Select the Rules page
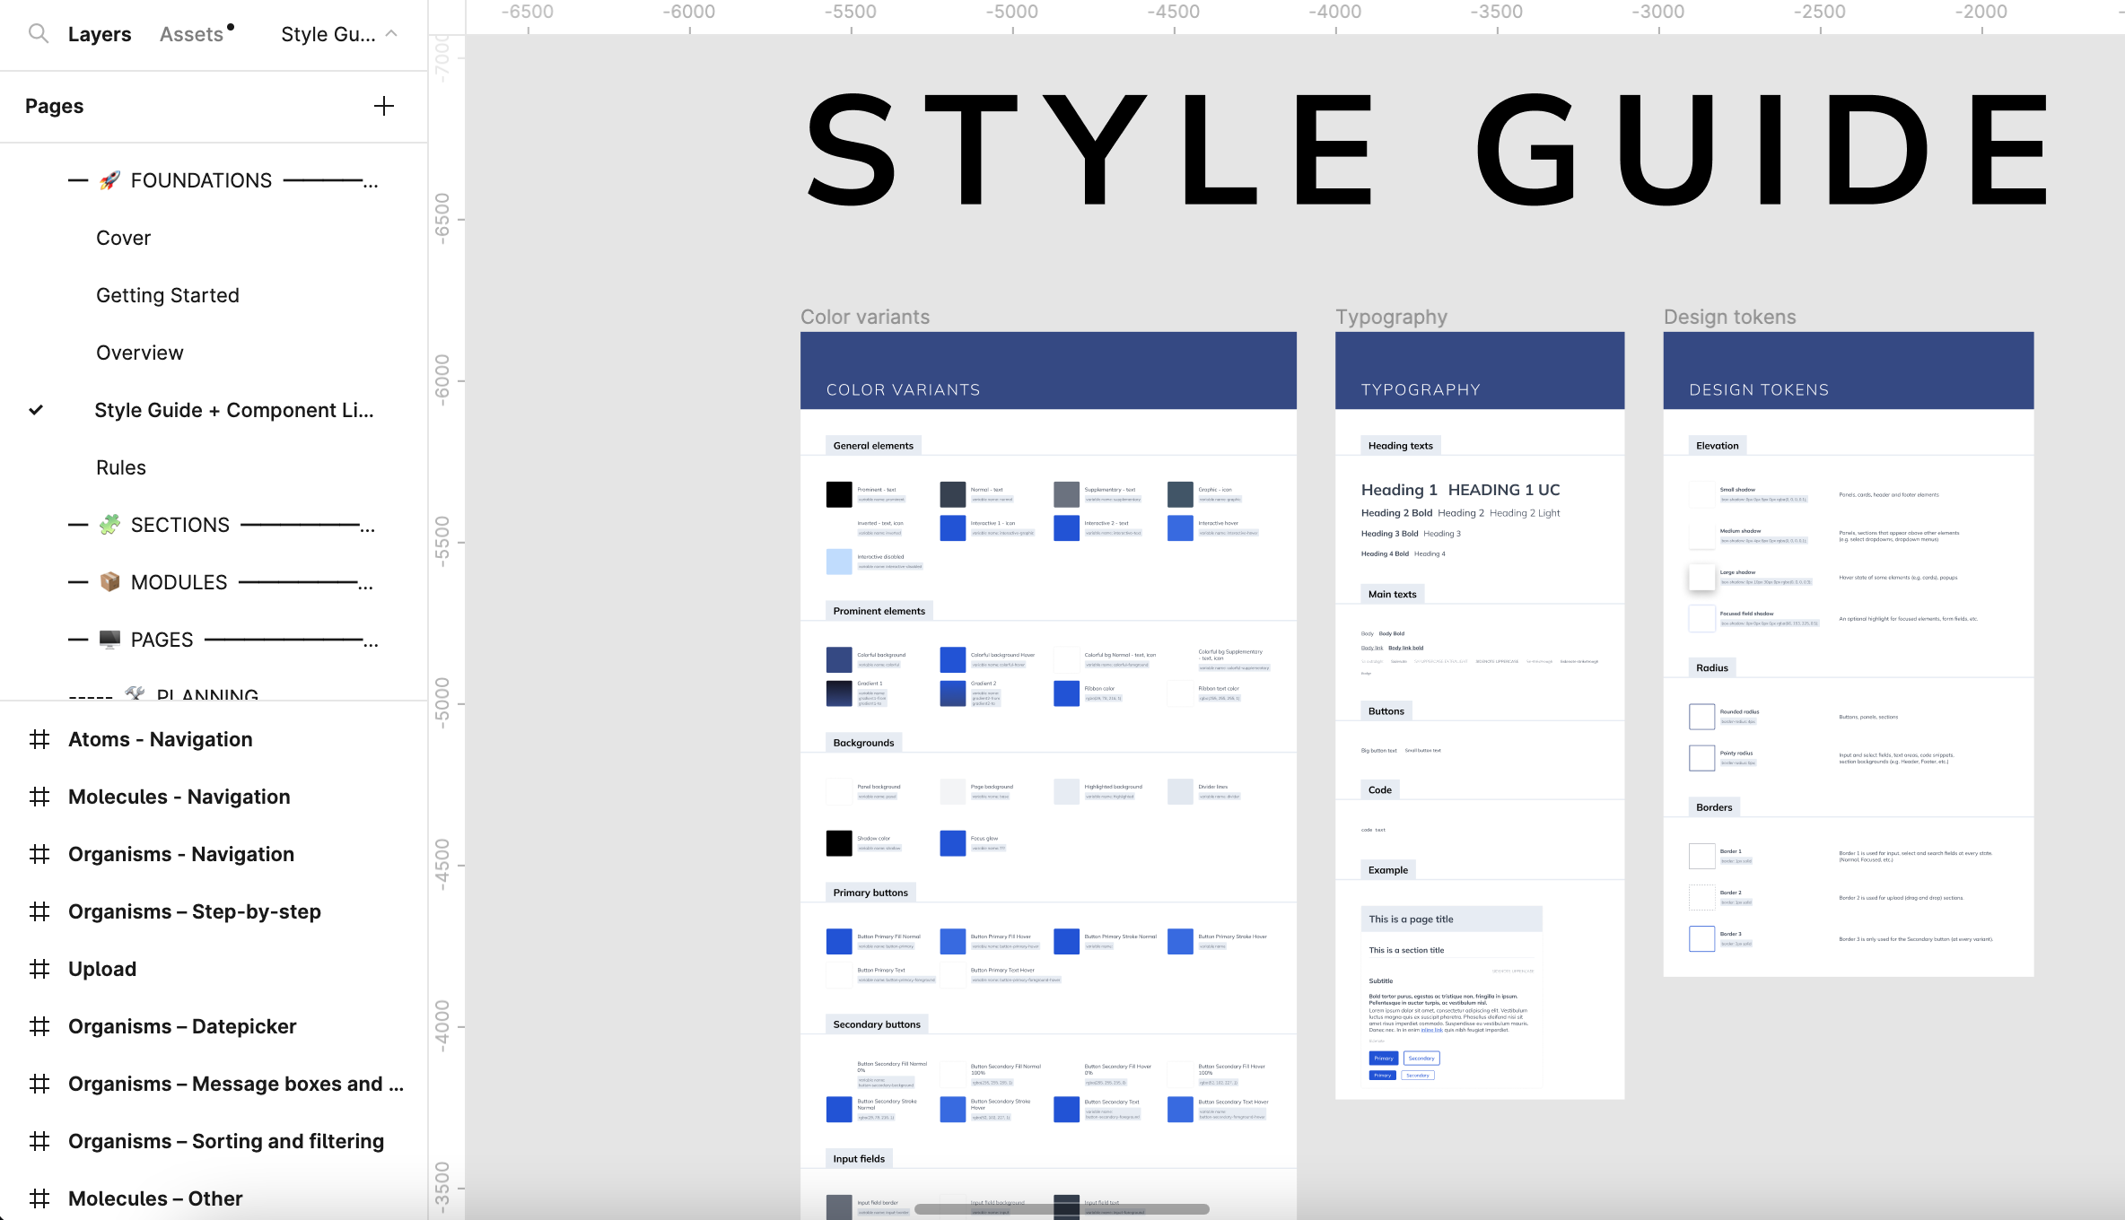This screenshot has height=1220, width=2125. [119, 467]
